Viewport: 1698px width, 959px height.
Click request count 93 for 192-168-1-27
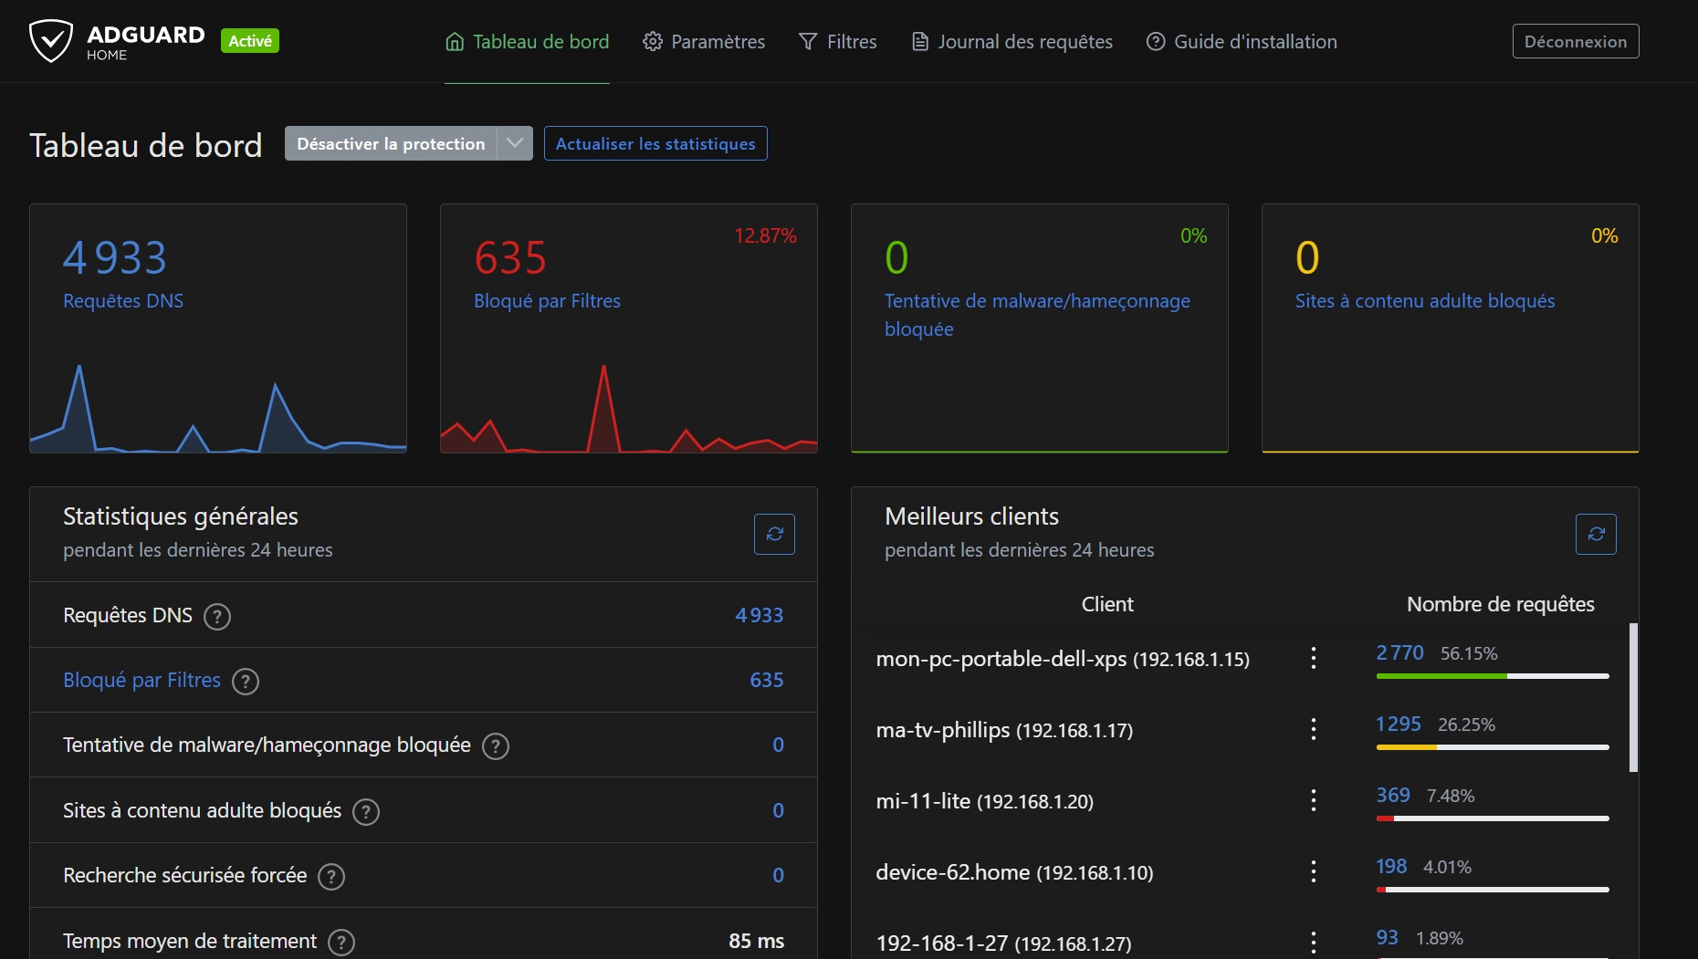pos(1388,937)
